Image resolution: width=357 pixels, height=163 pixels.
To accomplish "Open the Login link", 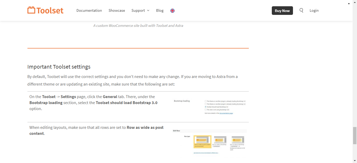I will tap(314, 10).
